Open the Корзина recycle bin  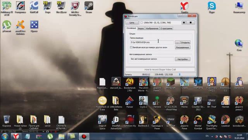click(7, 121)
